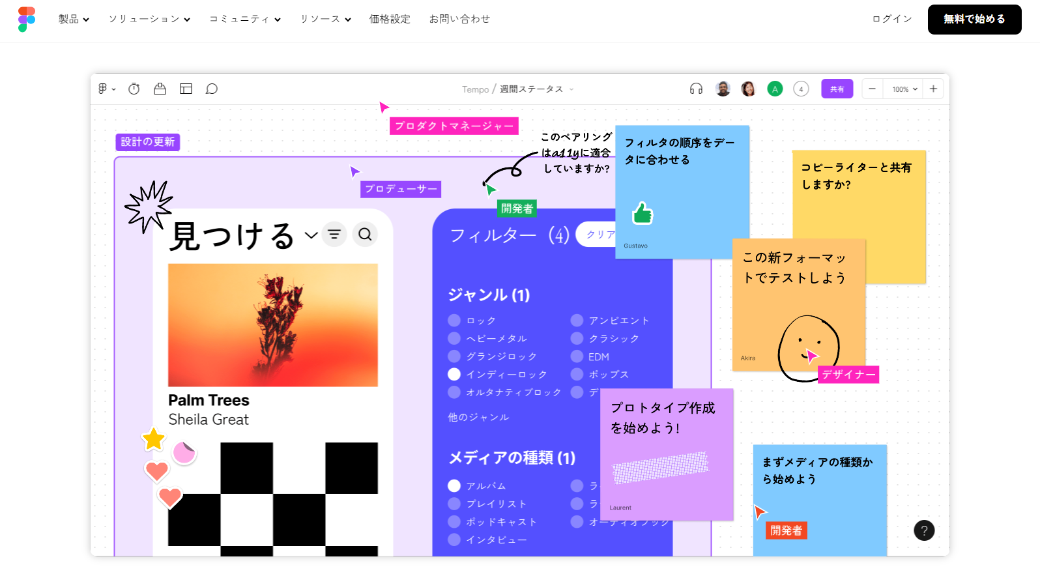Select the ロック genre radio option
Image resolution: width=1040 pixels, height=576 pixels.
click(454, 321)
